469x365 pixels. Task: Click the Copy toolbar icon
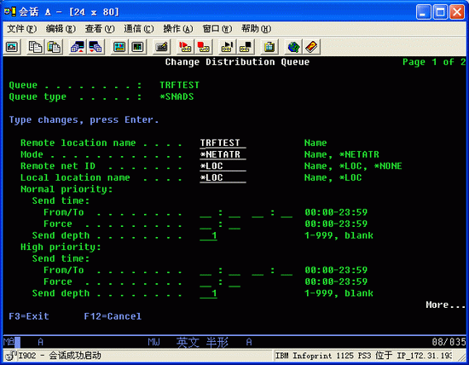pos(35,47)
